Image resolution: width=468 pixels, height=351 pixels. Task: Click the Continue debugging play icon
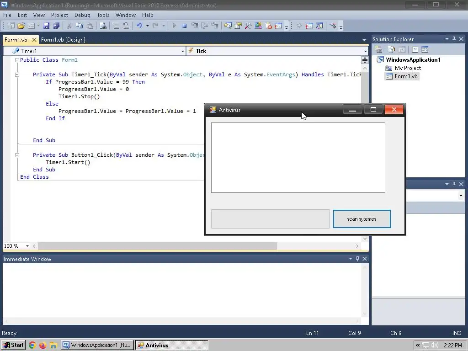174,26
